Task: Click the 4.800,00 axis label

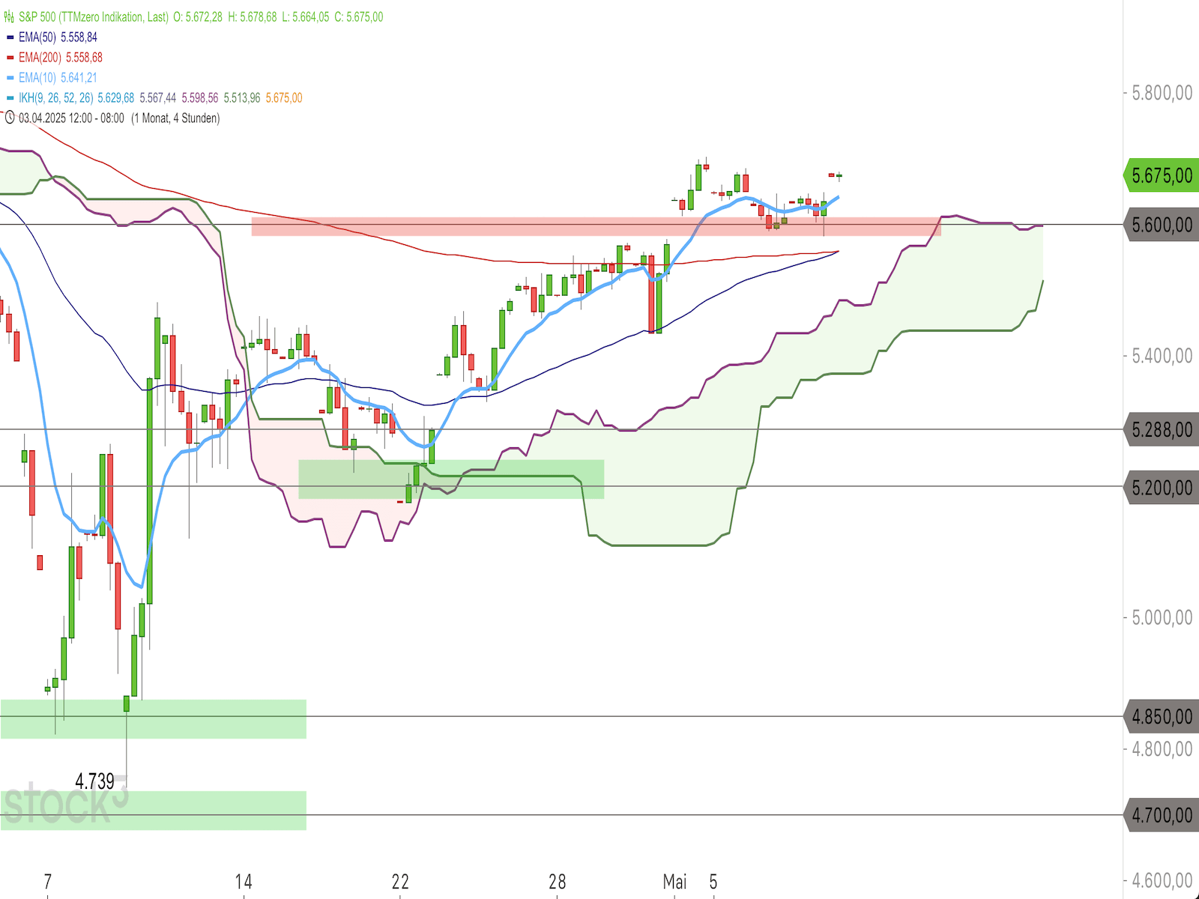Action: [1162, 748]
